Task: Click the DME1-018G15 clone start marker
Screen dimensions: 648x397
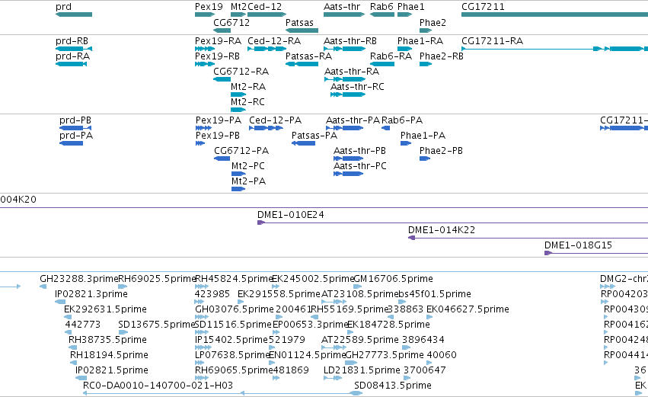Action: pyautogui.click(x=548, y=254)
